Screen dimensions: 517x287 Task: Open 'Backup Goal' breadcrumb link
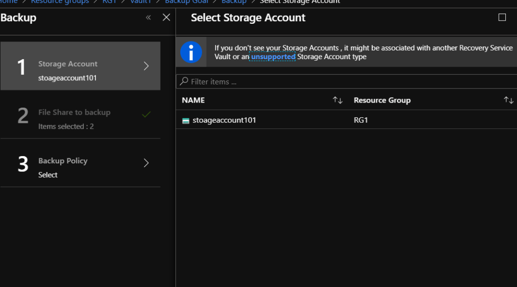click(186, 2)
